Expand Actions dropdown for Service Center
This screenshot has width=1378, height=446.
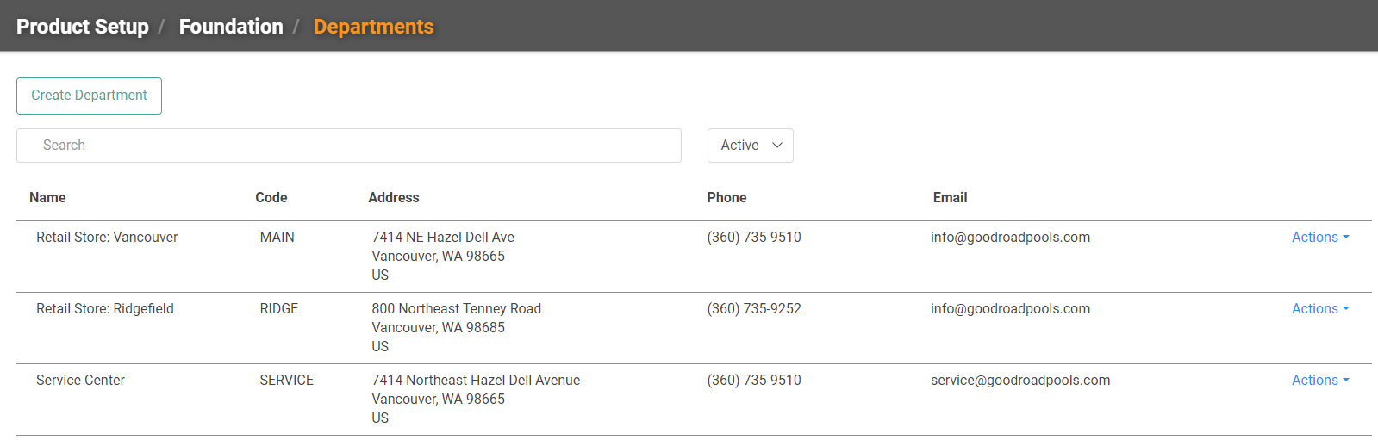pyautogui.click(x=1319, y=381)
